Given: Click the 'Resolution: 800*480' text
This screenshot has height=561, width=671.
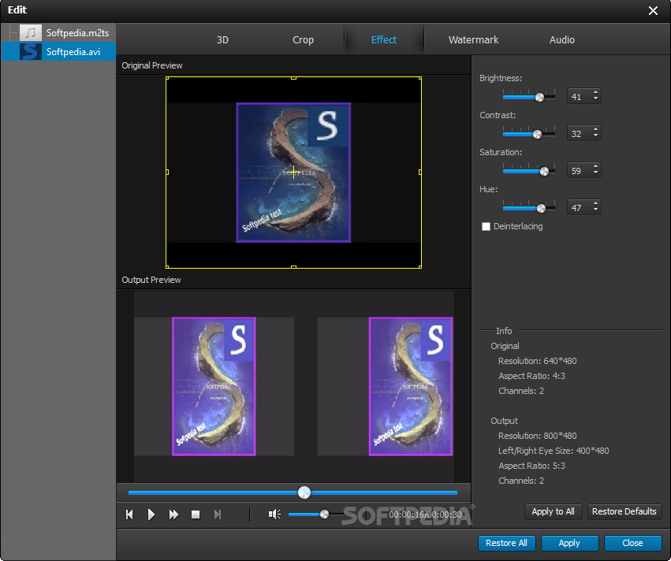Looking at the screenshot, I should (538, 436).
